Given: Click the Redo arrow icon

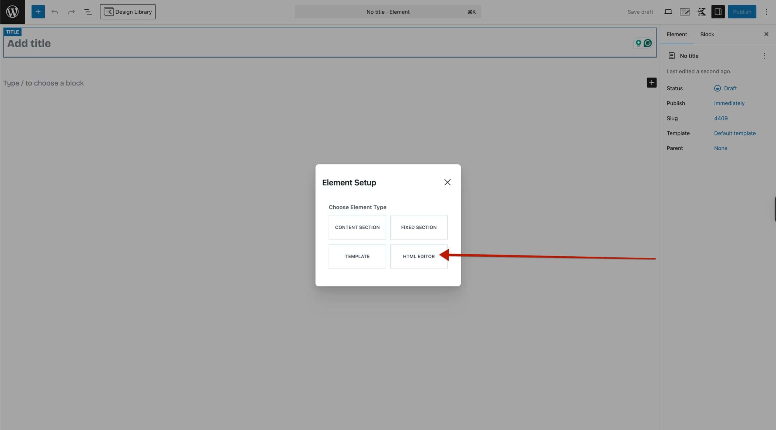Looking at the screenshot, I should (71, 12).
